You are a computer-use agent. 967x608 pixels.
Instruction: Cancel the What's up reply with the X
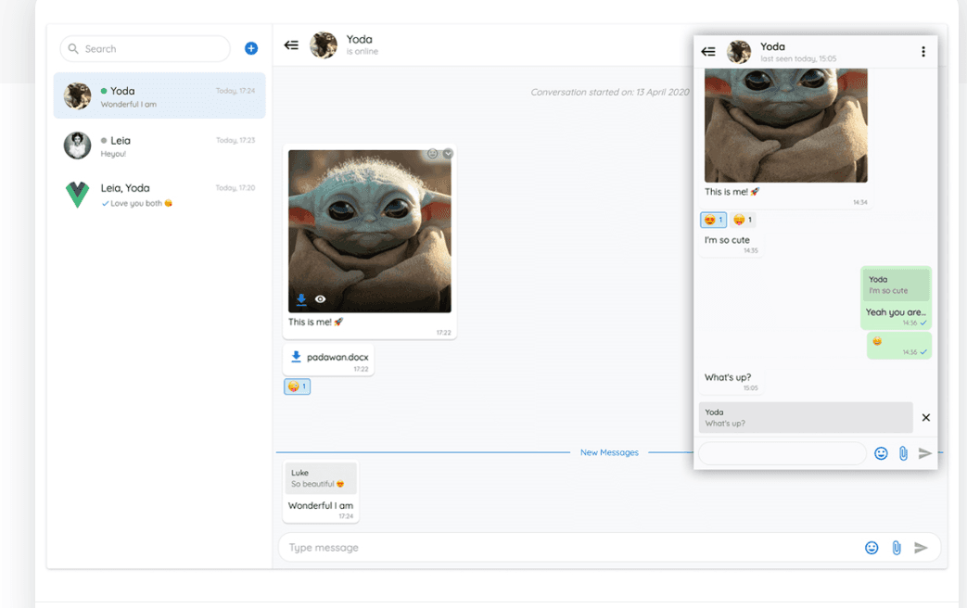point(925,417)
